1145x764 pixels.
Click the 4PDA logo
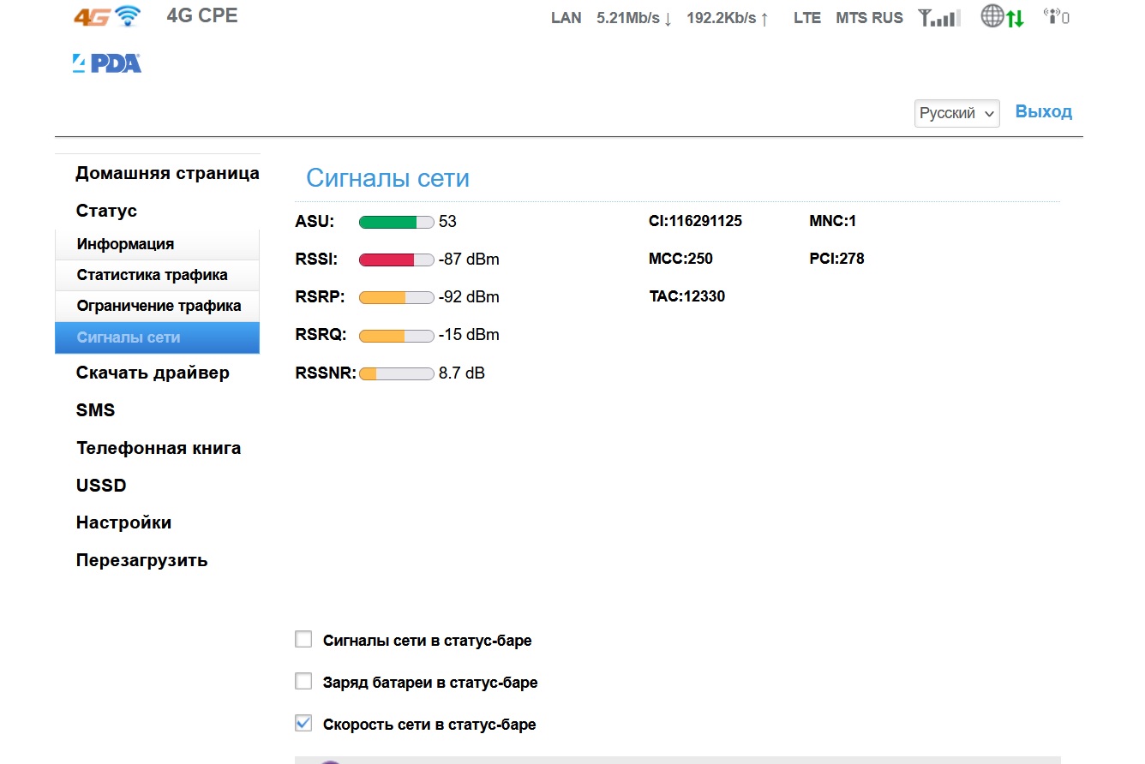click(x=107, y=63)
